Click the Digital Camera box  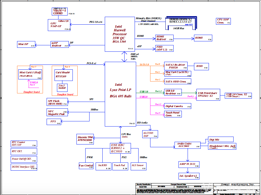tap(178, 106)
